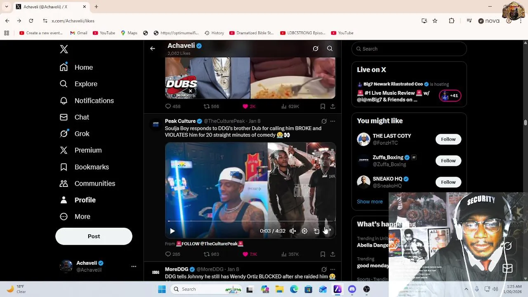The width and height of the screenshot is (528, 297).
Task: Click the back arrow beside Achaveli header
Action: (153, 49)
